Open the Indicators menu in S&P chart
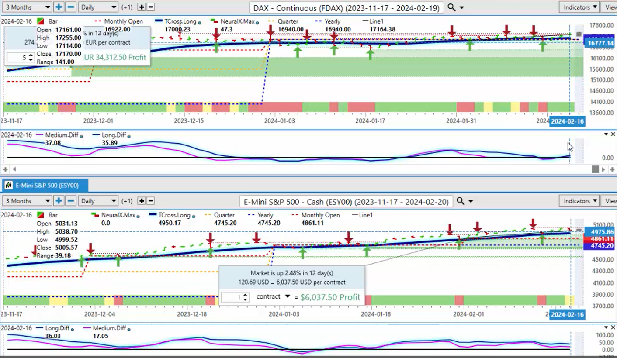Viewport: 617px width, 358px height. [x=580, y=201]
